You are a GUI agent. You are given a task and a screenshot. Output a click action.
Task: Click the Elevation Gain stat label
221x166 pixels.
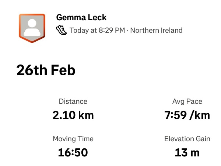click(187, 139)
